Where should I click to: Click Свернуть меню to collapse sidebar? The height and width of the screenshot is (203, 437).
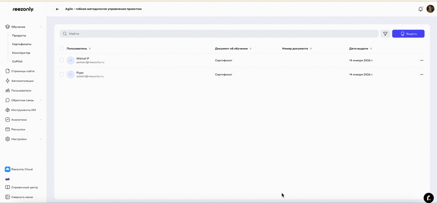(22, 197)
